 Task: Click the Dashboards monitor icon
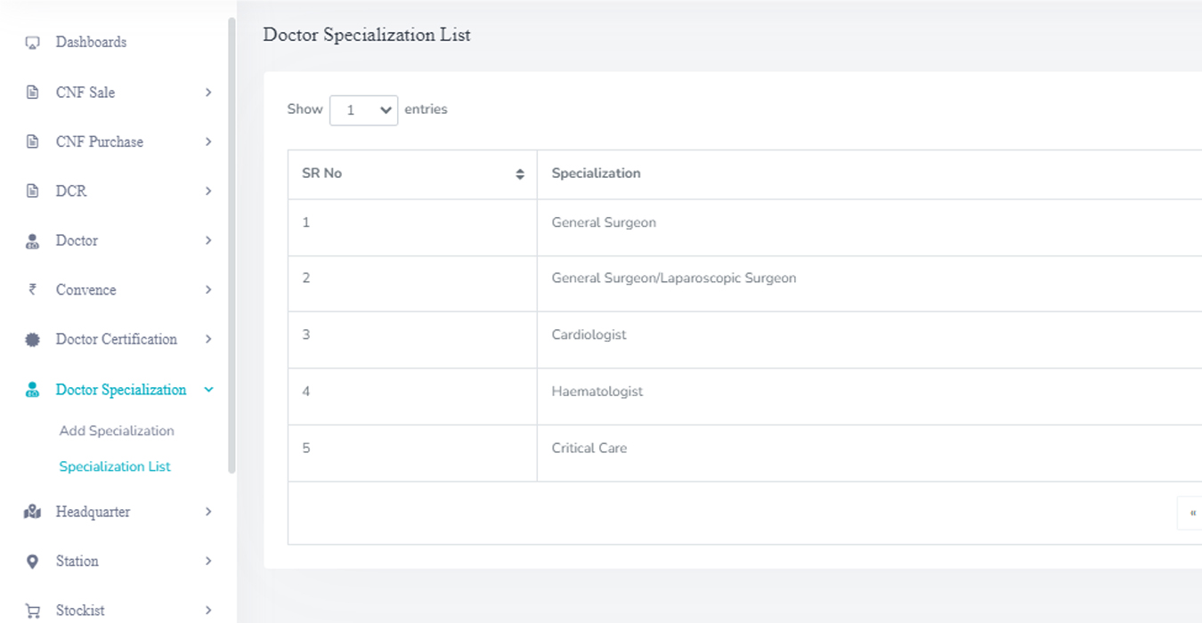point(33,43)
